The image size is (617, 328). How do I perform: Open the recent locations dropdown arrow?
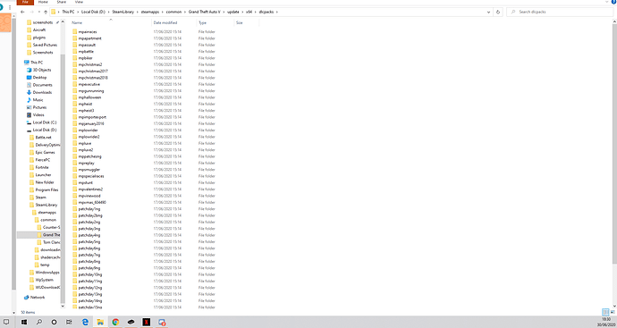[38, 12]
